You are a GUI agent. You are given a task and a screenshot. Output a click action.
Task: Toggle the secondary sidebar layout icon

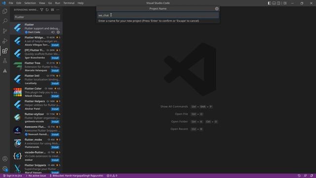point(278,3)
